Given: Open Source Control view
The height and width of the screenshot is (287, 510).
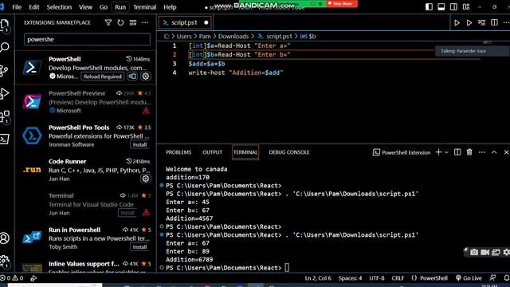Looking at the screenshot, I should click(x=4, y=70).
